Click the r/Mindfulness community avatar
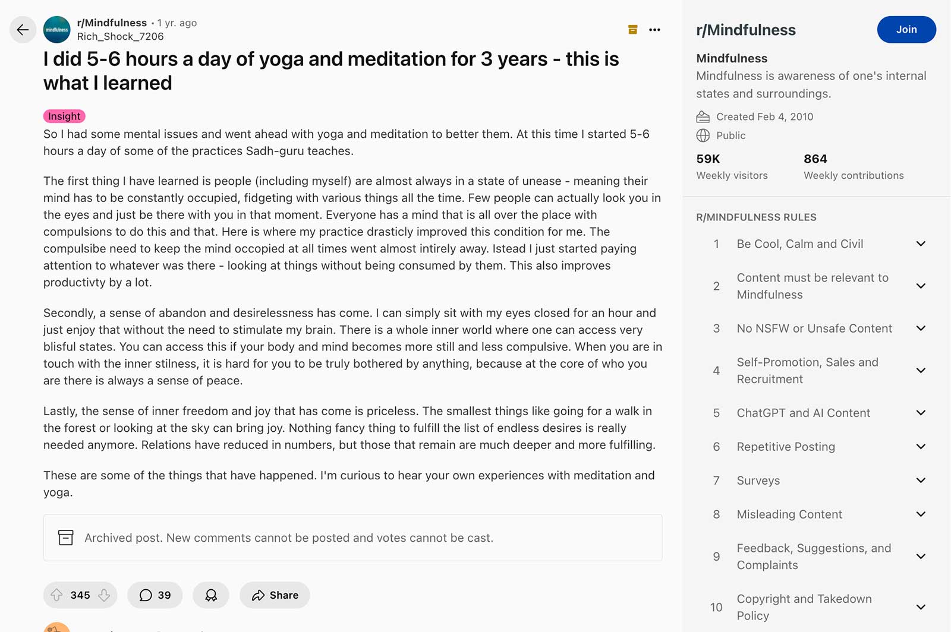Viewport: 951px width, 632px height. (x=56, y=30)
